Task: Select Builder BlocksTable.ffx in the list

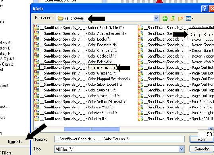Action: (x=79, y=28)
